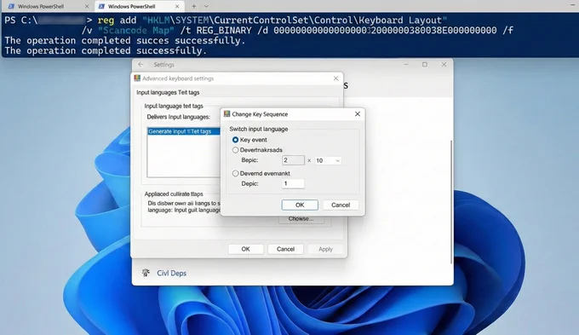Open the Civl Deps link in Settings
The image size is (579, 335).
(x=172, y=273)
